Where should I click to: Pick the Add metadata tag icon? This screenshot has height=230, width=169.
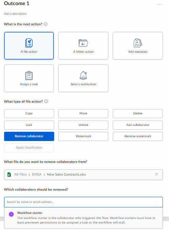(x=138, y=43)
